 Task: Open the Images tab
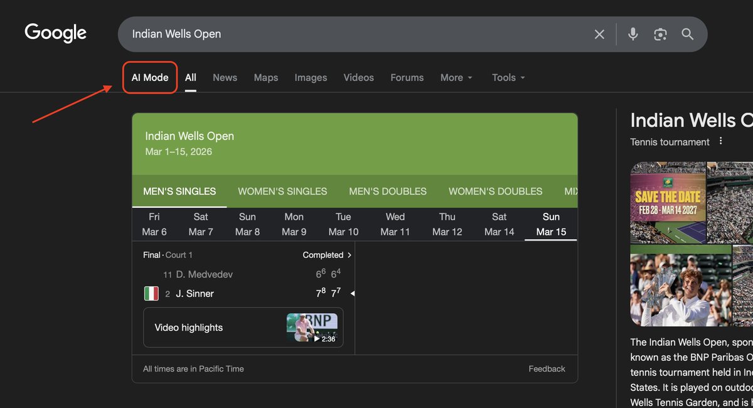311,77
